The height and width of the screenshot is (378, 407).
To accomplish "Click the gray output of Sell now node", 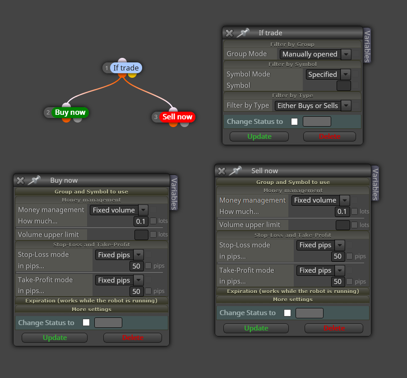I will click(x=184, y=124).
